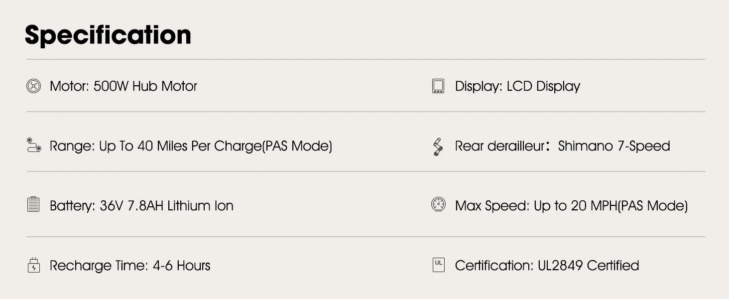Click the rear derailleur icon
Image resolution: width=729 pixels, height=299 pixels.
438,146
